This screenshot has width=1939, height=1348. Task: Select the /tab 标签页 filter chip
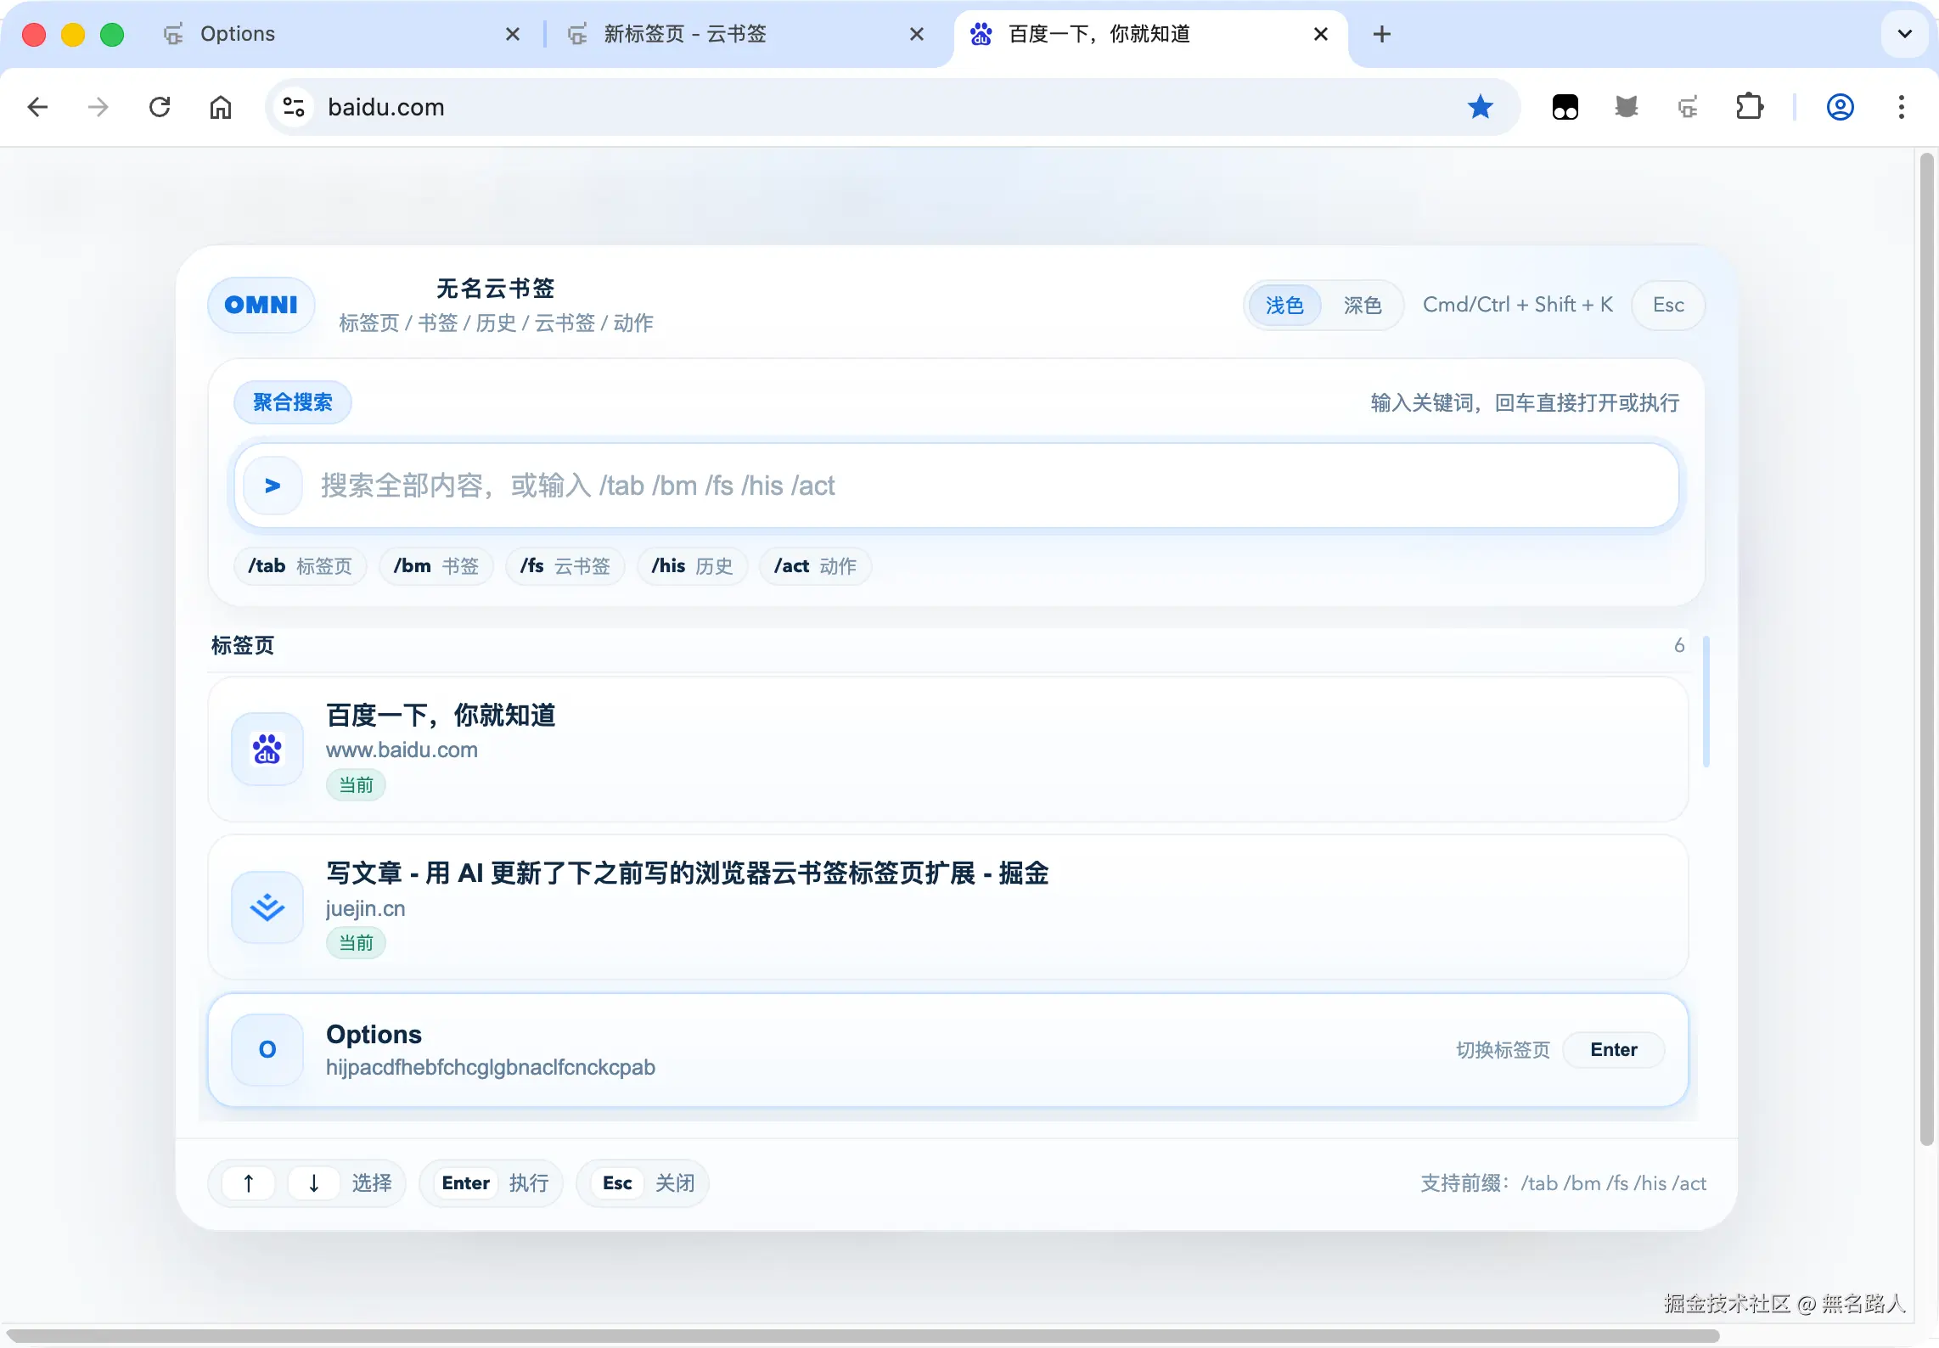(x=300, y=566)
